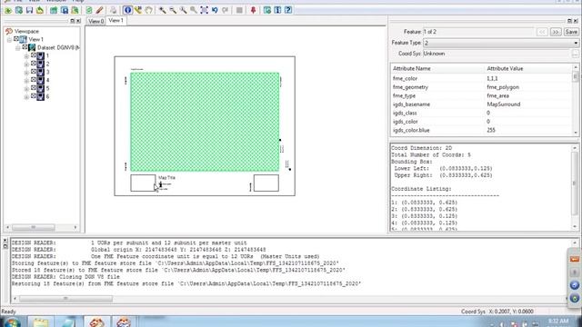
Task: Select the fme_geometry attribute row
Action: (482, 87)
